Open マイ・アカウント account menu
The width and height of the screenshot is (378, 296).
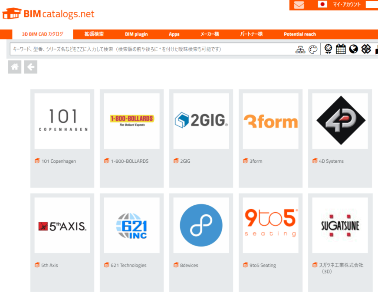tap(347, 4)
